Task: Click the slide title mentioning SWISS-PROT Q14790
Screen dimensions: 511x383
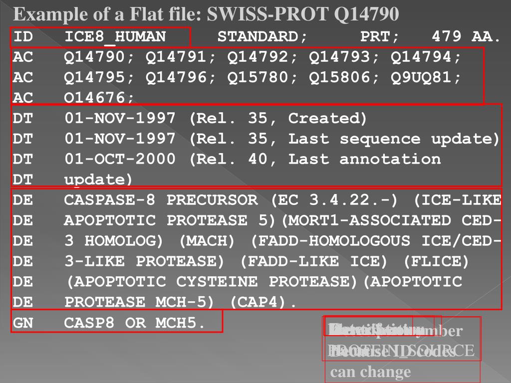Action: point(206,14)
